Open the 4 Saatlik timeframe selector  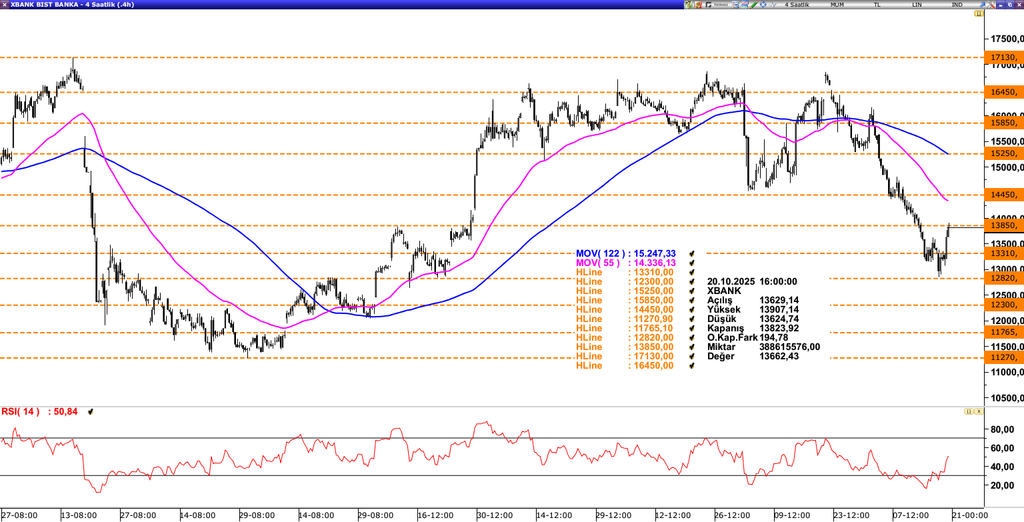(x=797, y=5)
